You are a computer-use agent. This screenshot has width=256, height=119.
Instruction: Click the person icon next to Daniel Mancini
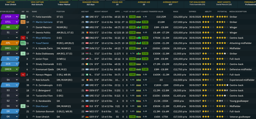(x=34, y=27)
